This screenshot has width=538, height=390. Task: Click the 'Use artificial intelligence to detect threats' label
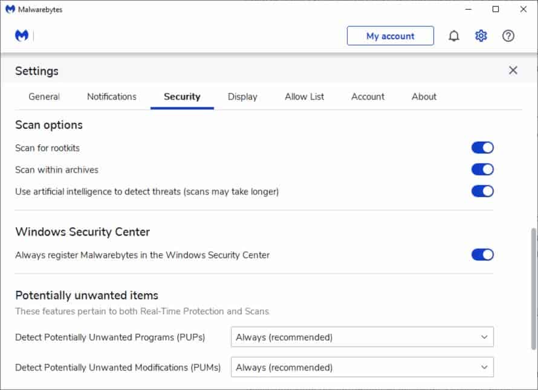(x=147, y=192)
